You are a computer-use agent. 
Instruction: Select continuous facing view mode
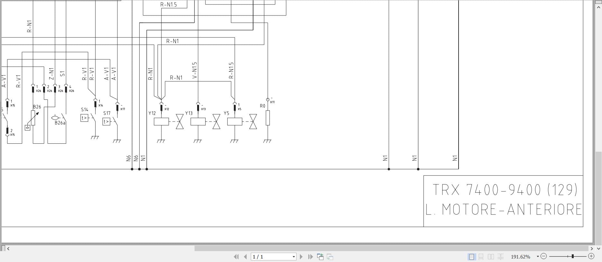500,257
